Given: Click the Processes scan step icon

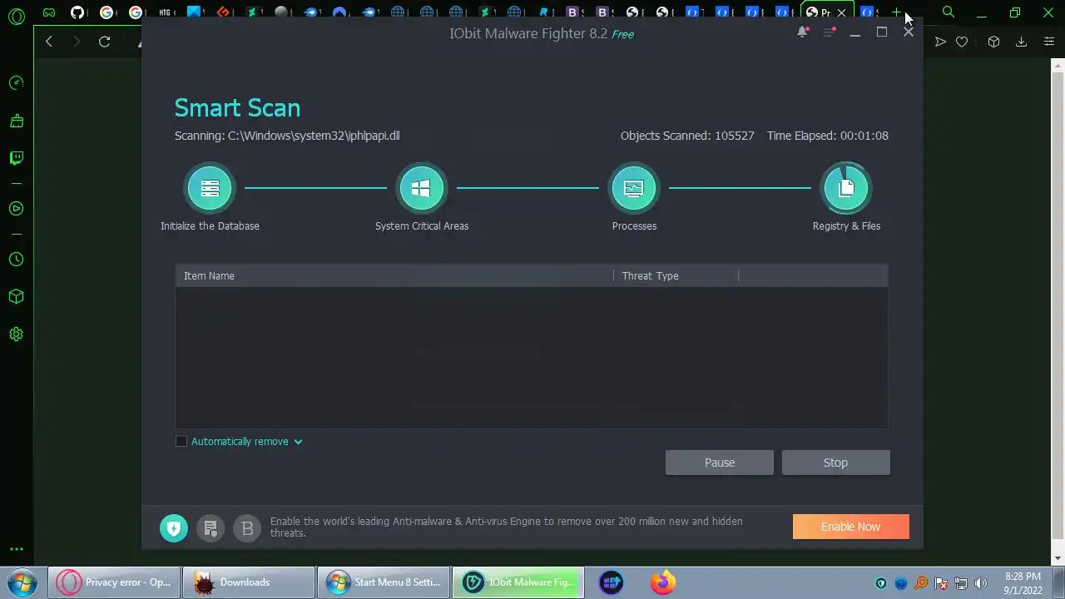Looking at the screenshot, I should (634, 188).
